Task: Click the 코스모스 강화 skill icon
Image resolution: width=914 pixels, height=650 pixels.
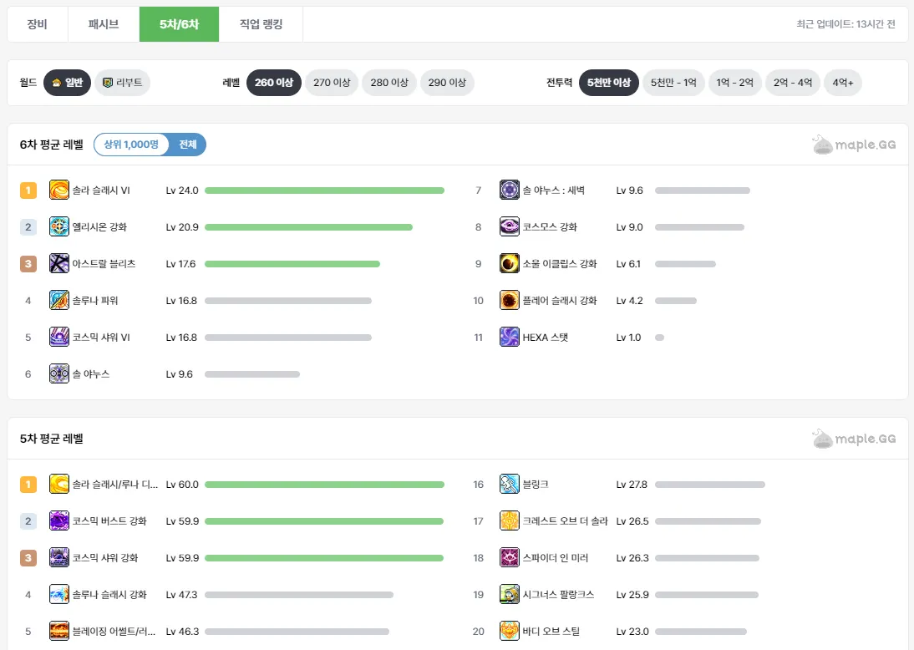Action: (x=510, y=226)
